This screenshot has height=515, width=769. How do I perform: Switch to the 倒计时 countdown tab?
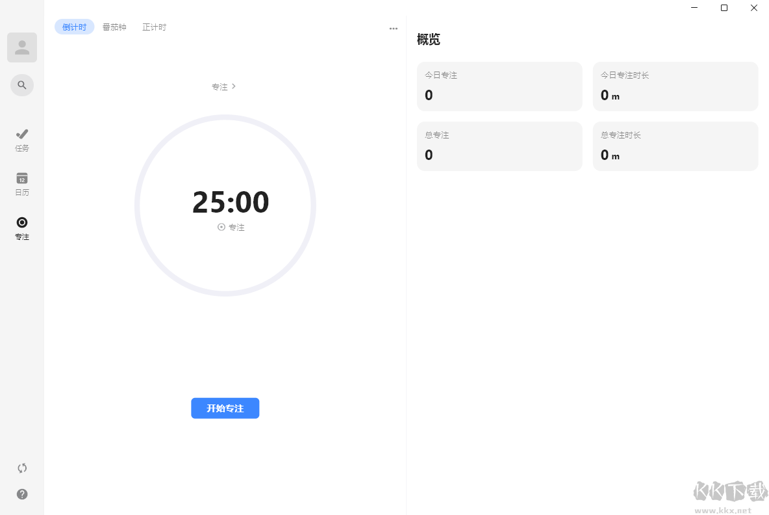click(x=74, y=27)
